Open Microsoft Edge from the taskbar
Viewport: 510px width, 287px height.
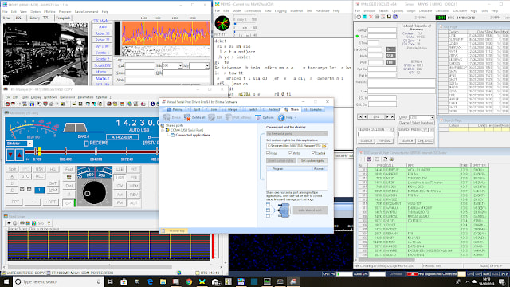coord(150,281)
